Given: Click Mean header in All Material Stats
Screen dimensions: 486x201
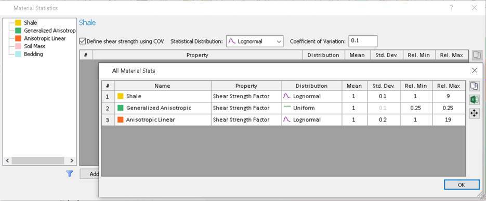Looking at the screenshot, I should (x=354, y=86).
